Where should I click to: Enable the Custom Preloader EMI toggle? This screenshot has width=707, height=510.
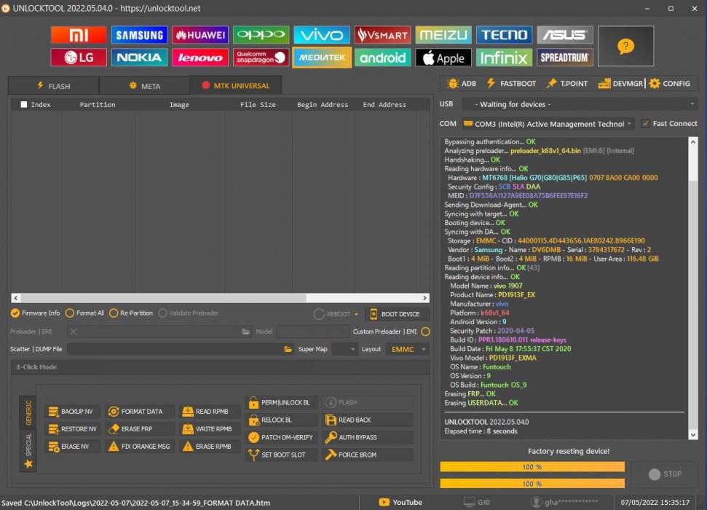pyautogui.click(x=425, y=331)
